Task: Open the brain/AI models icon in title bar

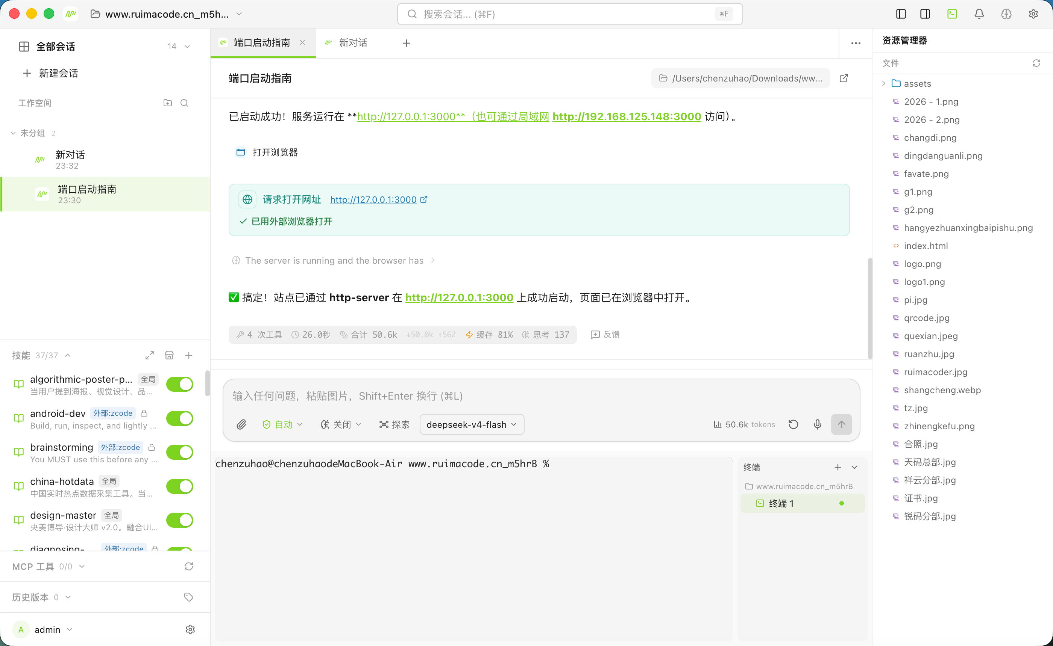Action: tap(1006, 14)
